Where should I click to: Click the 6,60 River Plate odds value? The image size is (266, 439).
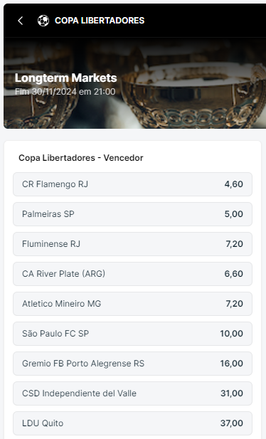coord(234,274)
